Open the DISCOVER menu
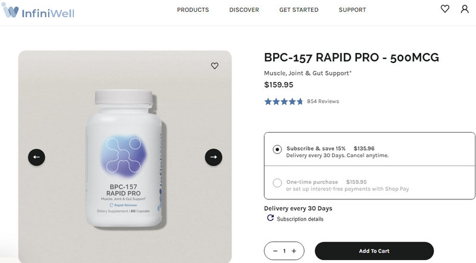 [x=244, y=10]
